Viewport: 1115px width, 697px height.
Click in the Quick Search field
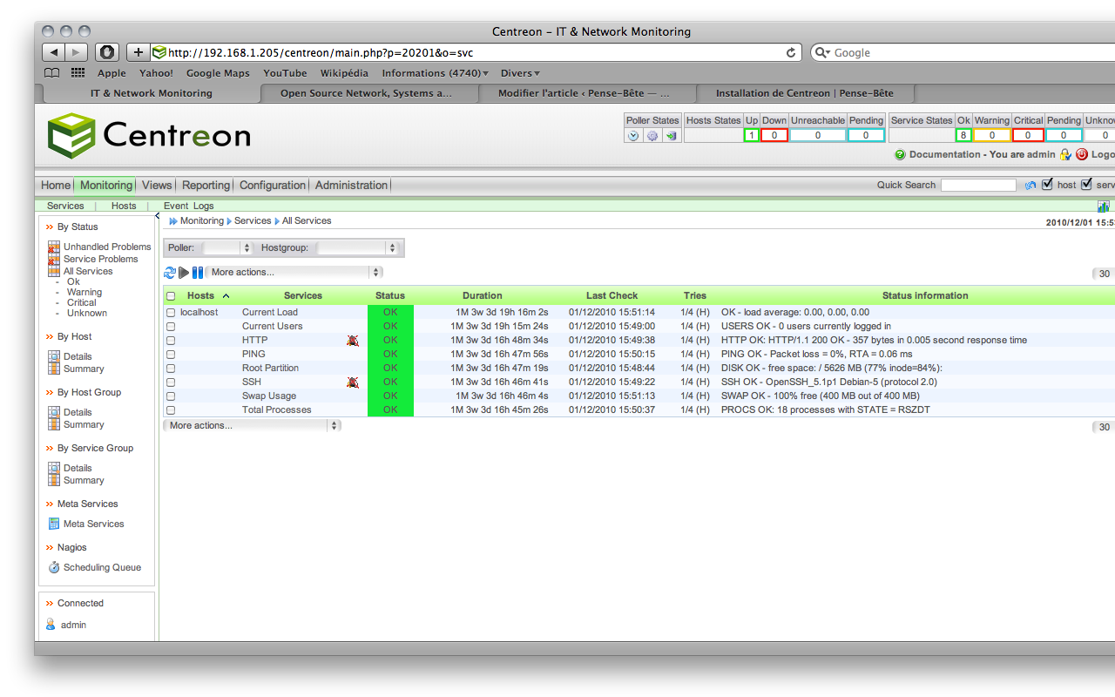pos(978,185)
